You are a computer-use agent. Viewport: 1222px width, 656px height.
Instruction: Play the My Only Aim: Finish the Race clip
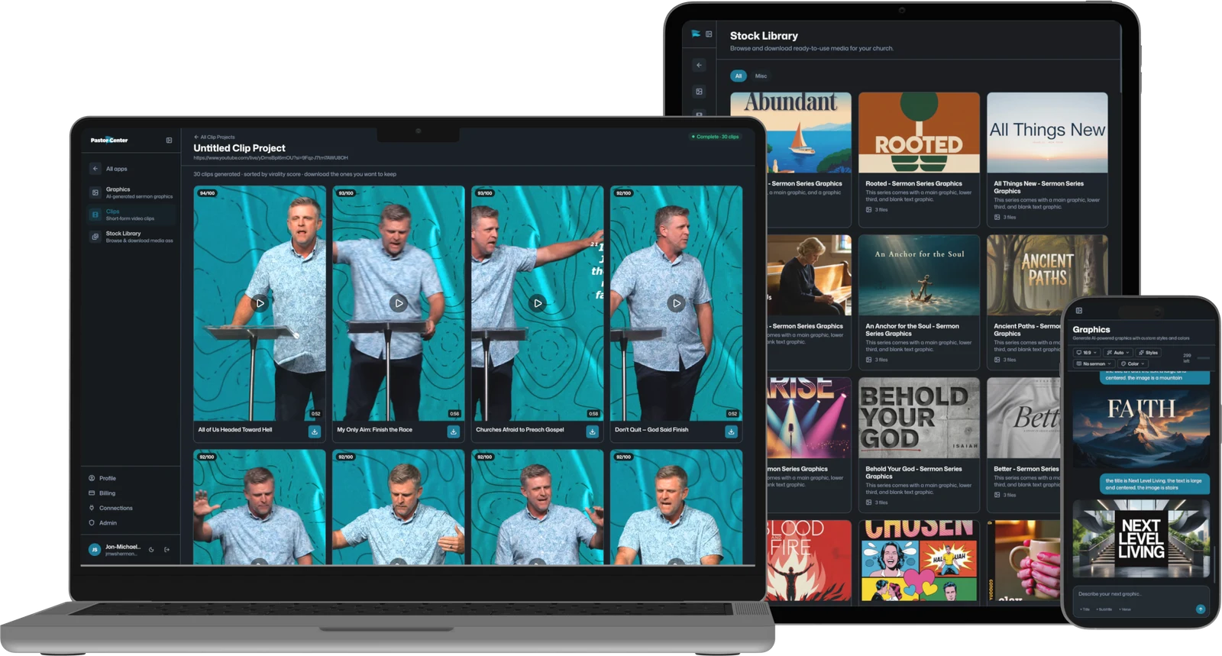coord(399,303)
